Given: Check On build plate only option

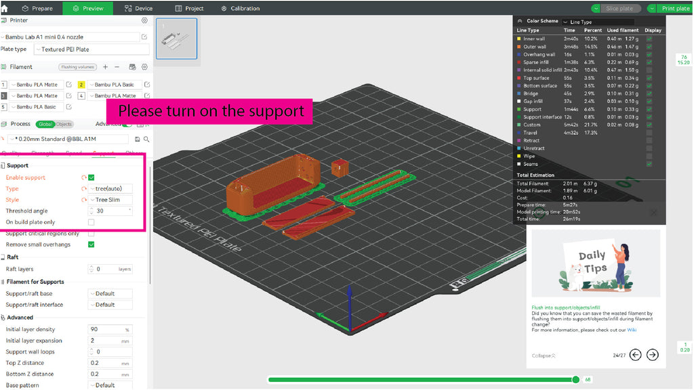Looking at the screenshot, I should pos(91,222).
